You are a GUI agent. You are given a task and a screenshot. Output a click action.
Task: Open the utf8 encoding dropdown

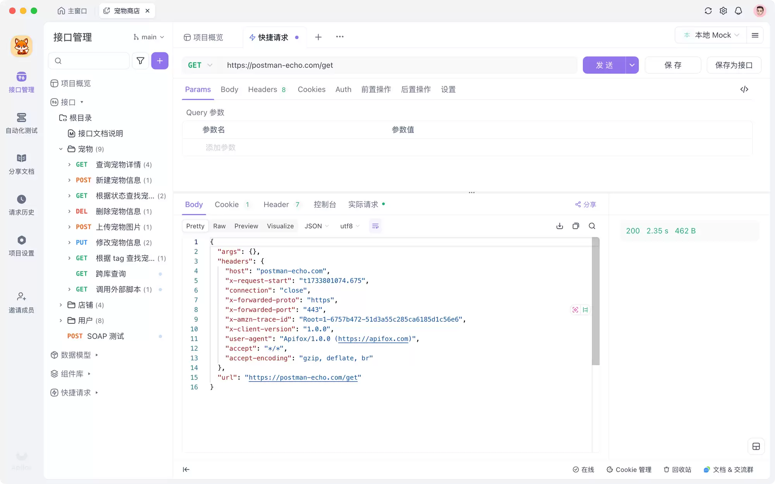click(350, 226)
